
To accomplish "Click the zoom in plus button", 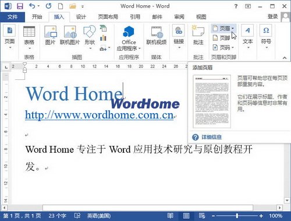I will (261, 216).
